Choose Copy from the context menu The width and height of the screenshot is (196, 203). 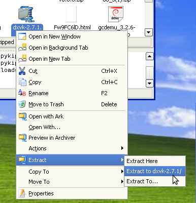pyautogui.click(x=72, y=82)
